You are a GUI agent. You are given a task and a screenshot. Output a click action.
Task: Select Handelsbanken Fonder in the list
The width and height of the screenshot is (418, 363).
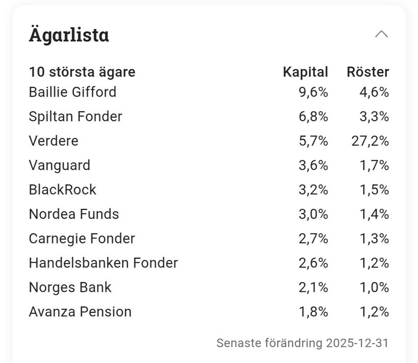click(x=103, y=263)
